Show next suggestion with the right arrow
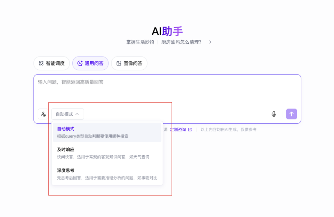The height and width of the screenshot is (217, 334). click(x=210, y=42)
